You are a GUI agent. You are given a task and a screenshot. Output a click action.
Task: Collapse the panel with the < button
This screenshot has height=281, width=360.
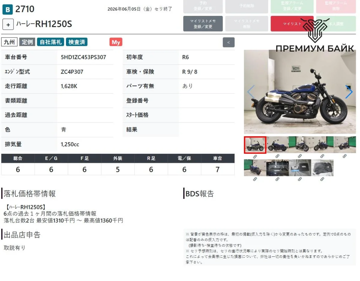pyautogui.click(x=229, y=42)
